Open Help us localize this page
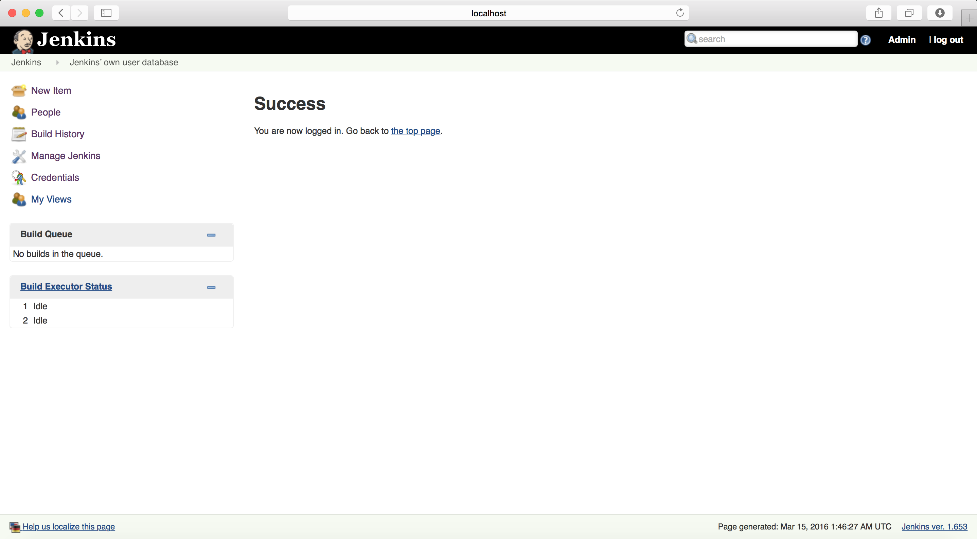The image size is (977, 539). click(69, 526)
